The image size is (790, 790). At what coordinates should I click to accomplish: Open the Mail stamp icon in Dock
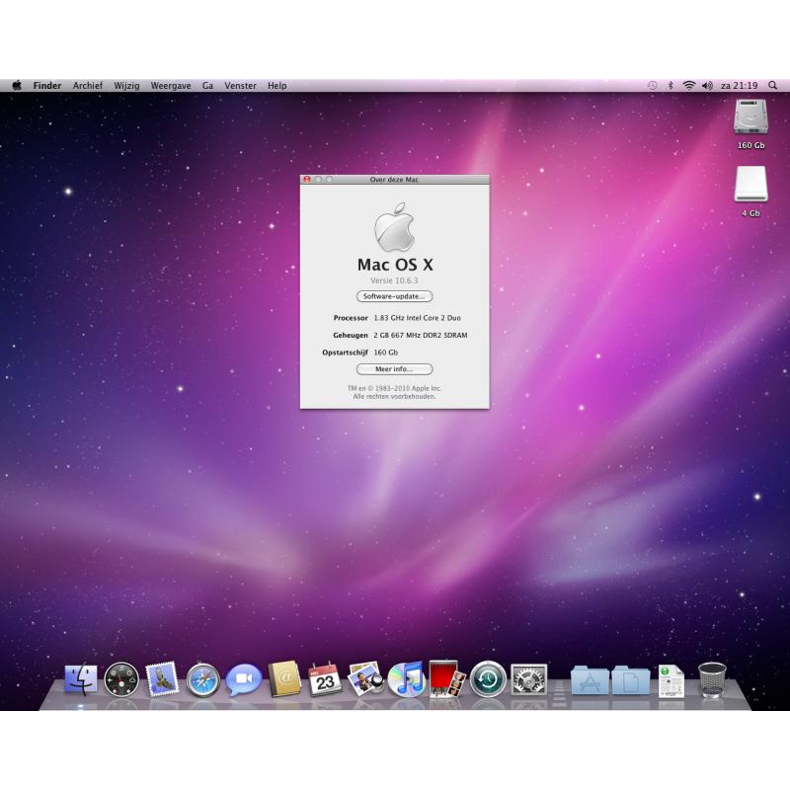coord(162,679)
